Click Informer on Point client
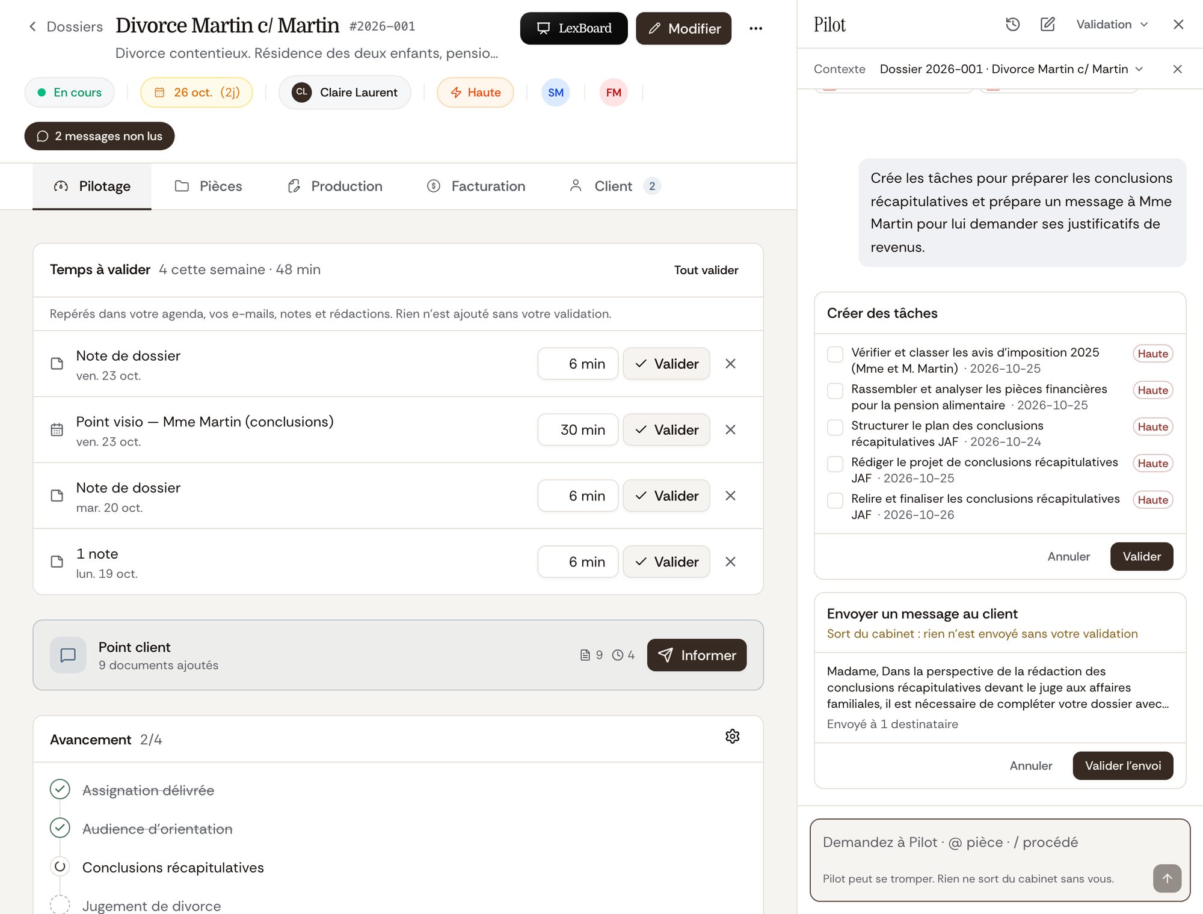Image resolution: width=1203 pixels, height=914 pixels. (x=697, y=655)
